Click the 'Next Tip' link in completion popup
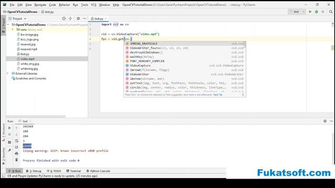 218,95
